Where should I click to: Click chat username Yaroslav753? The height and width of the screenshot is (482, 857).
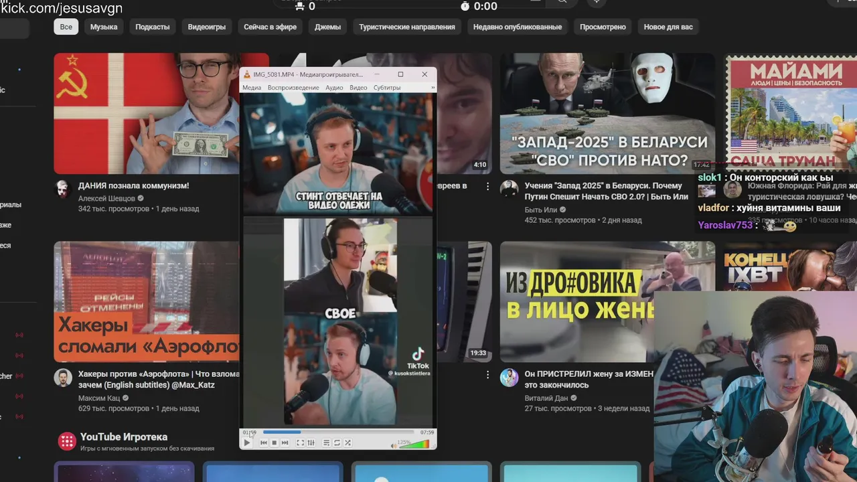coord(725,226)
